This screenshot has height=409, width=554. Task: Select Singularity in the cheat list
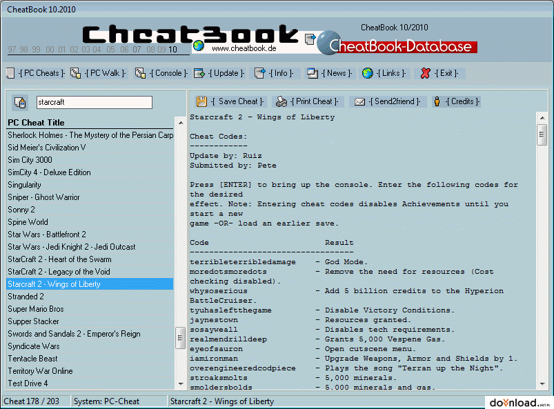[x=90, y=185]
